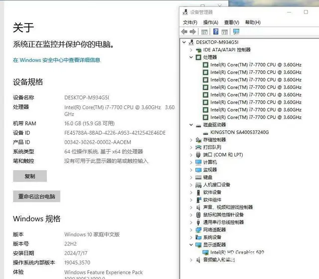Select the 软件设备 tree item label
The width and height of the screenshot is (319, 279).
[x=212, y=192]
